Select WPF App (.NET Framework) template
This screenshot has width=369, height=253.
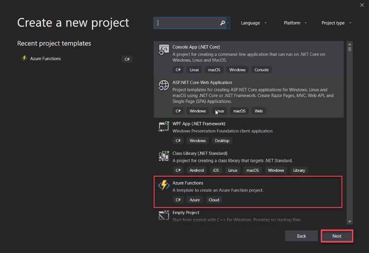pos(248,132)
